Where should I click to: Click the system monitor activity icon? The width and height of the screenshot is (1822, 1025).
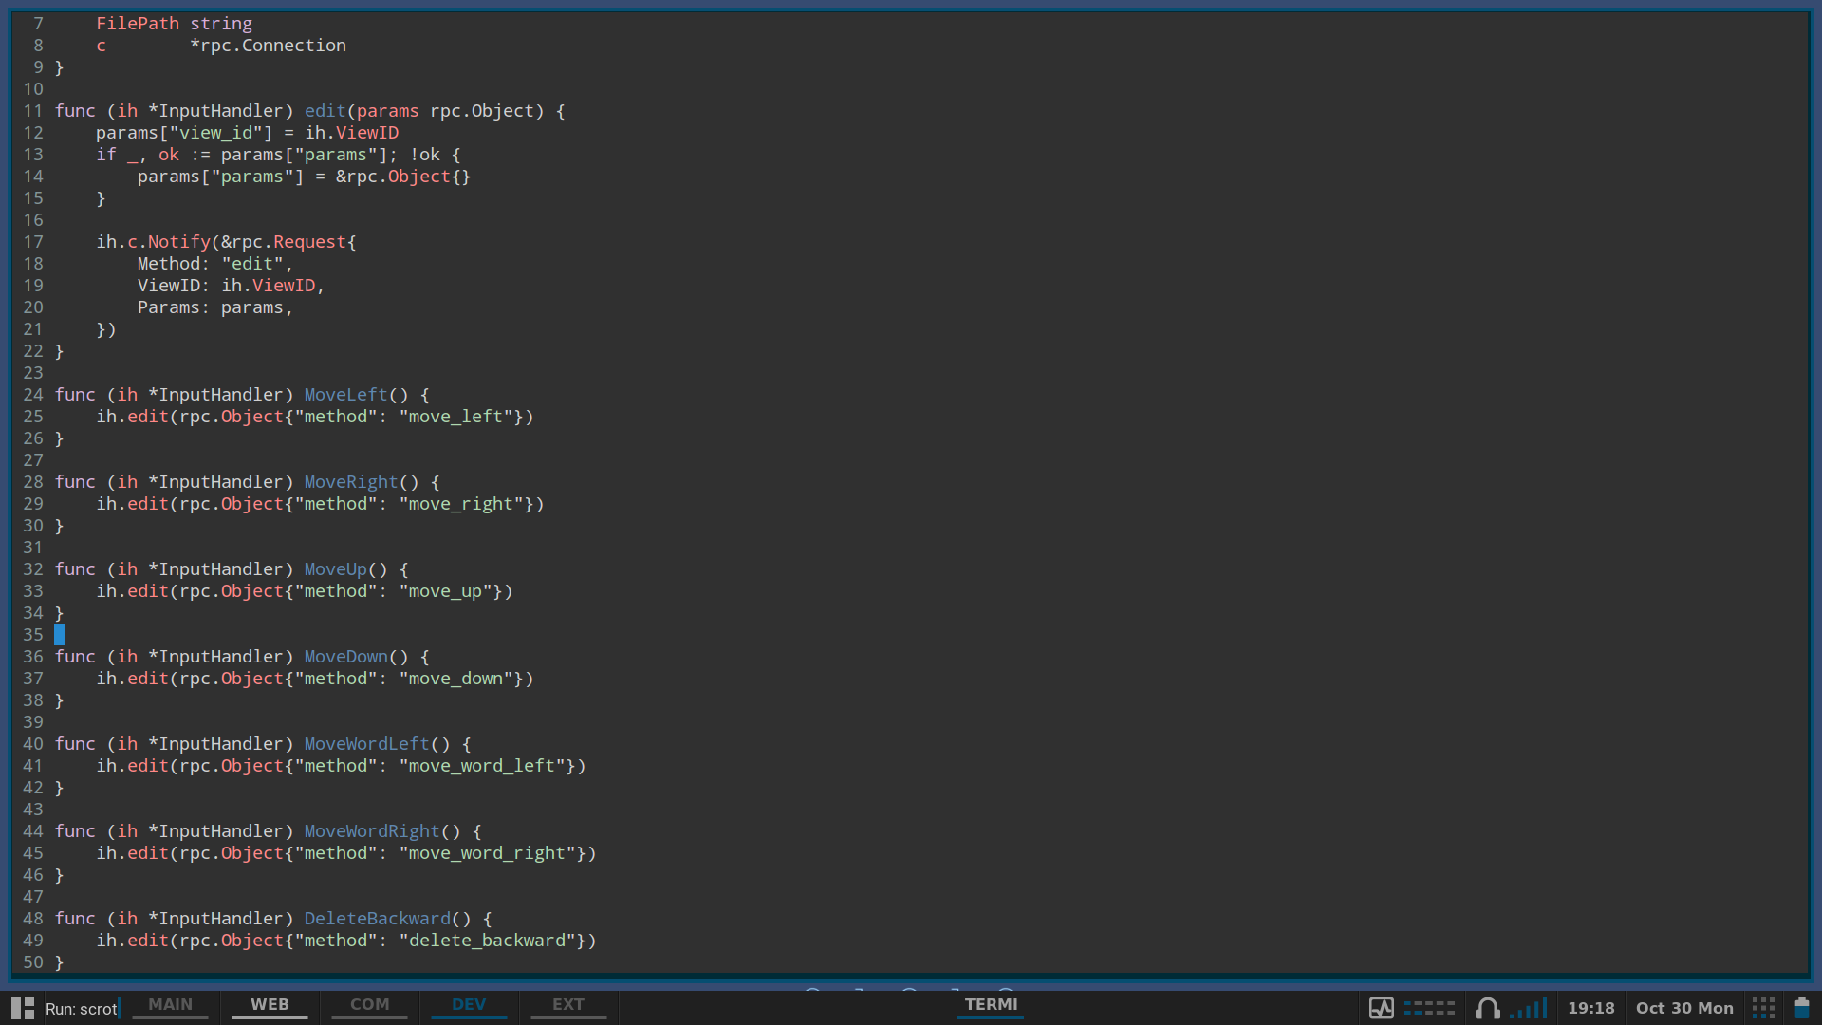(1381, 1008)
